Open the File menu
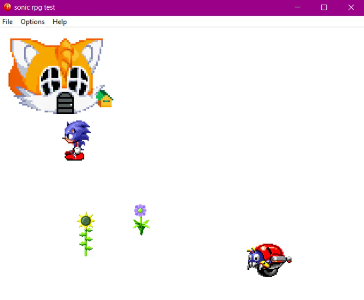This screenshot has width=364, height=300. (x=7, y=22)
